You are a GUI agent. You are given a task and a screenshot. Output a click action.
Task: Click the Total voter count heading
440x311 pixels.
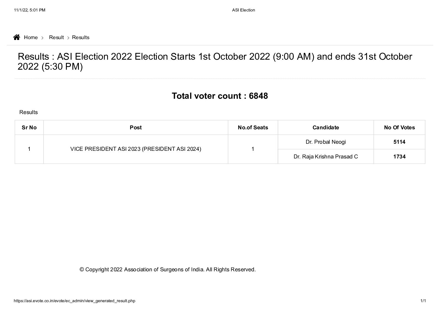220,96
